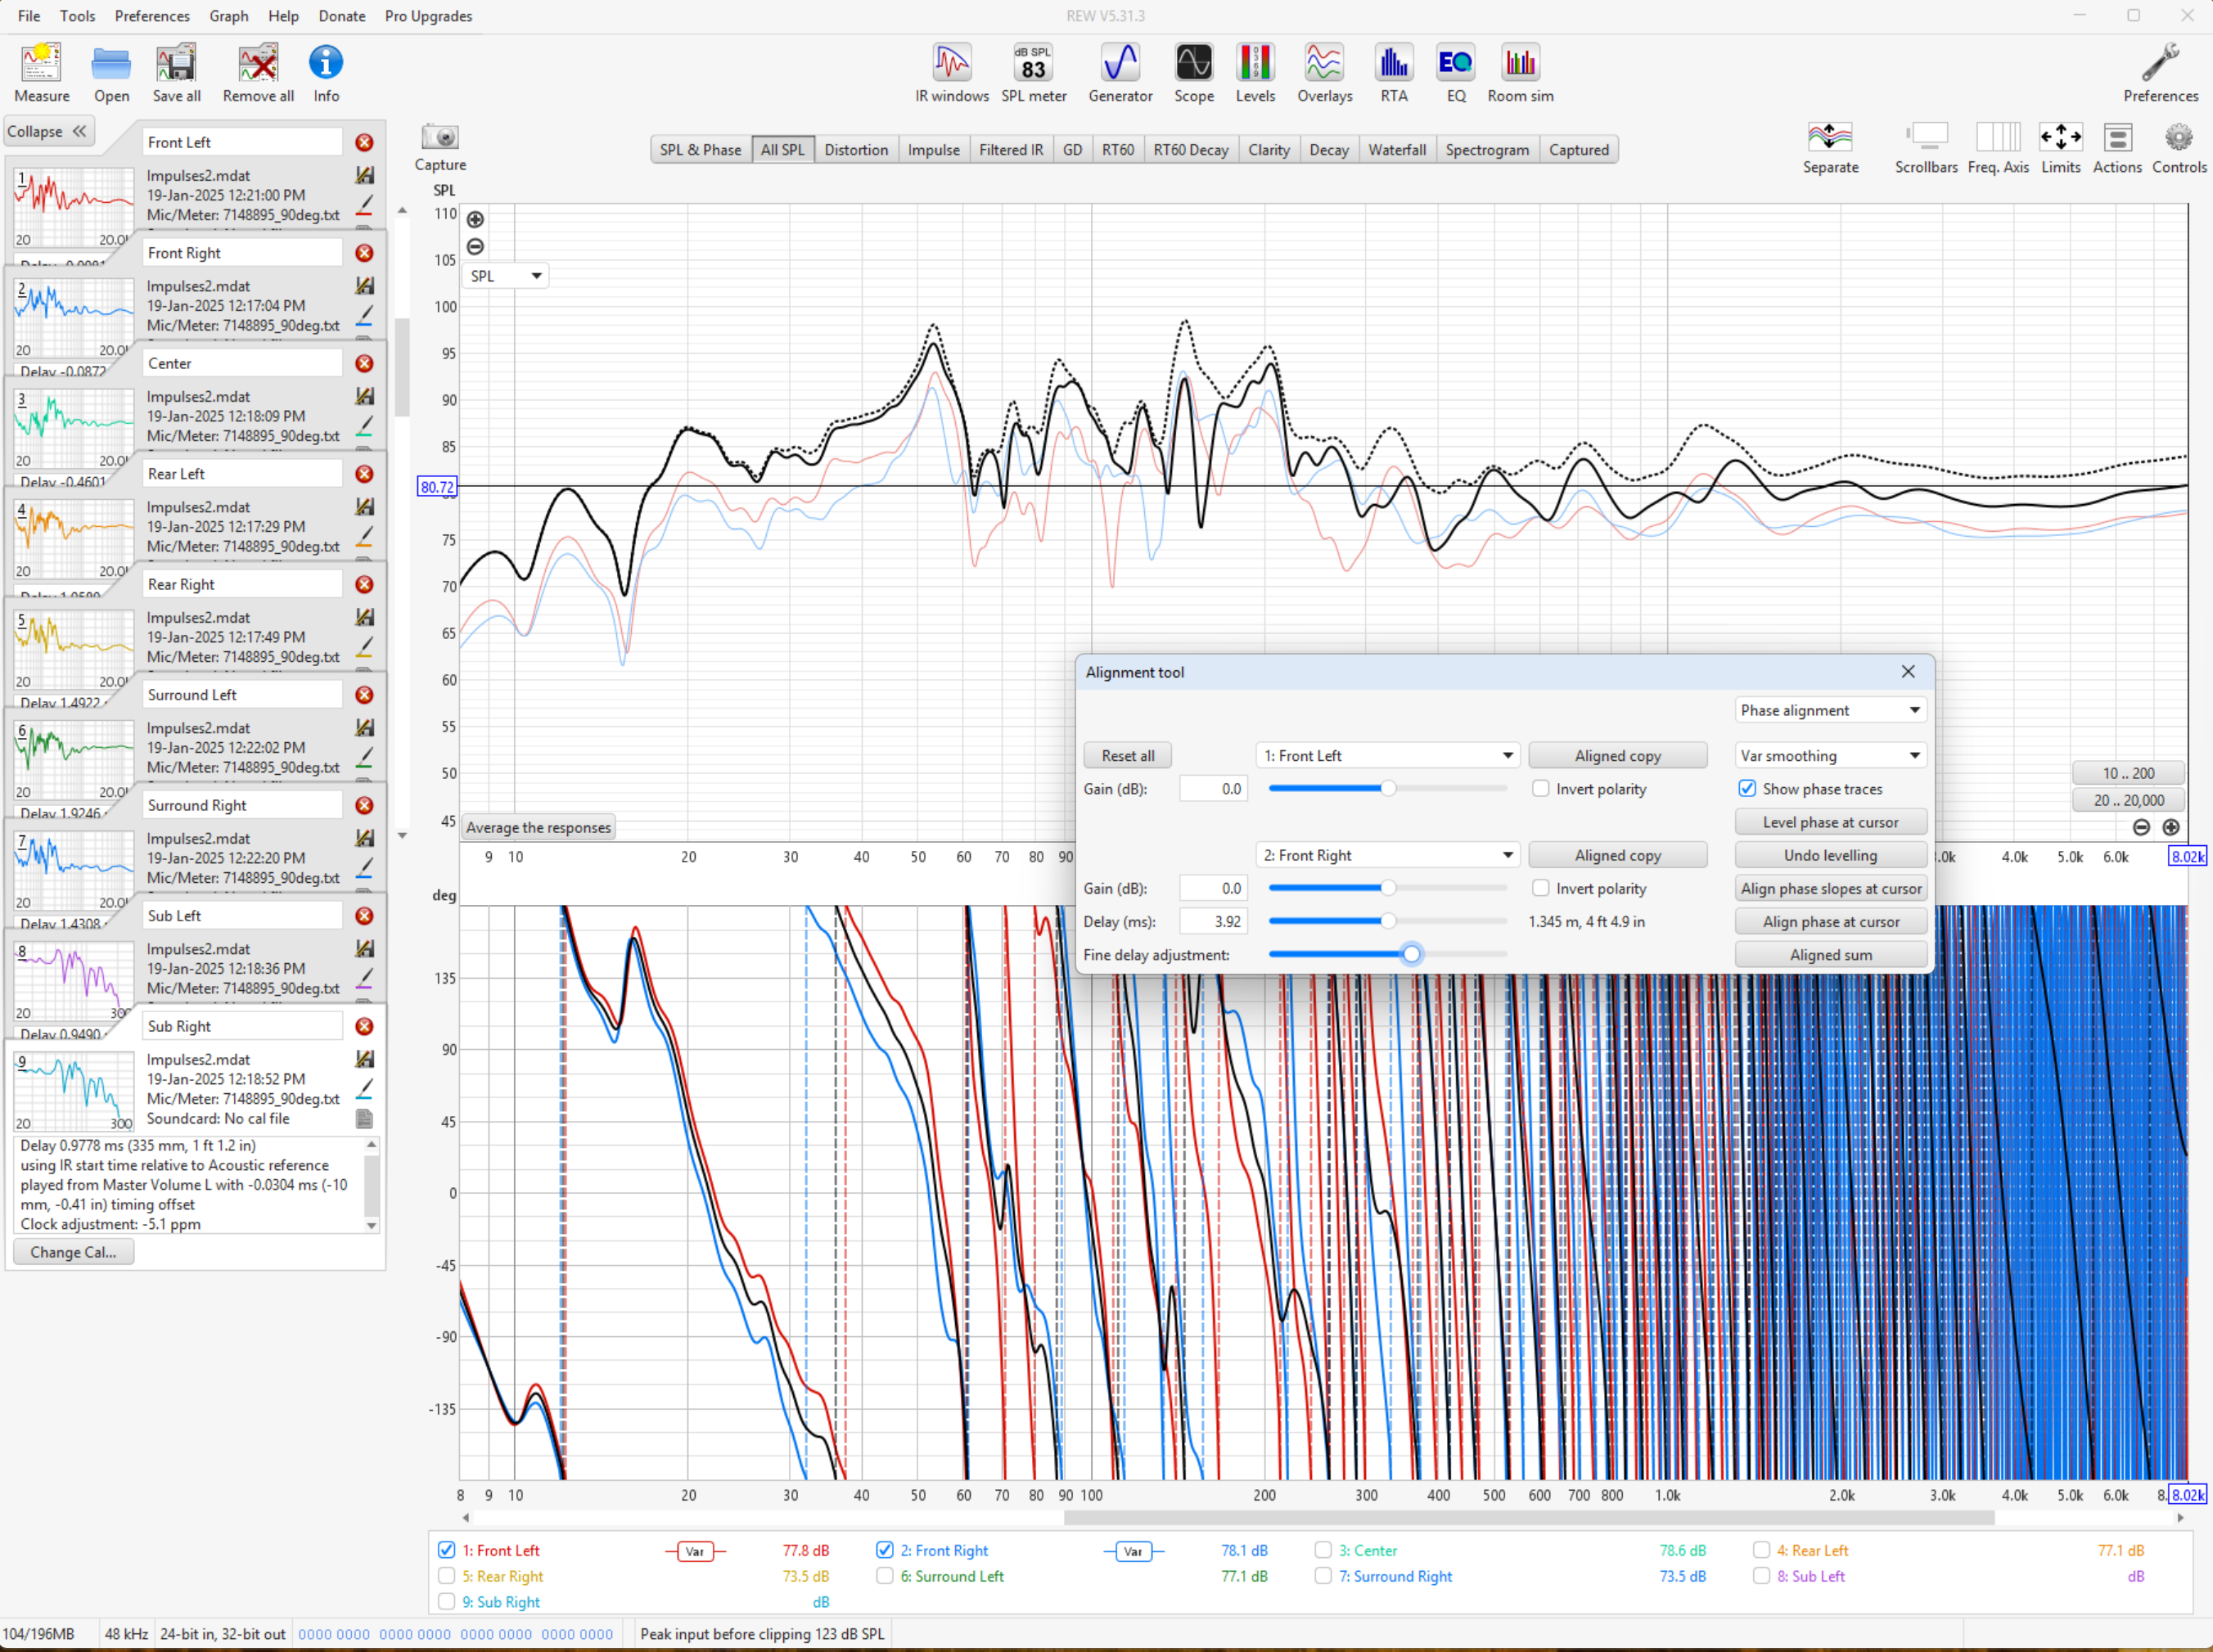
Task: Click the Change Cal... button
Action: pyautogui.click(x=73, y=1252)
